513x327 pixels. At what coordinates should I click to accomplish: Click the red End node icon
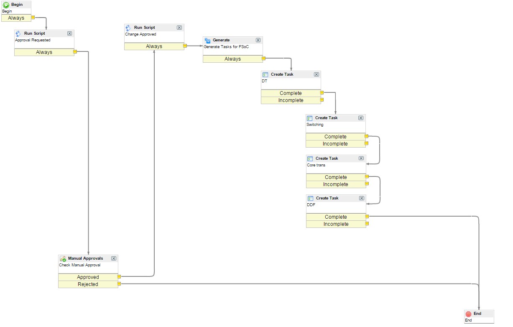[469, 313]
